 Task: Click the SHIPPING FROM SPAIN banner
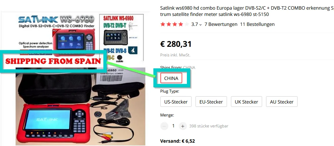point(53,61)
